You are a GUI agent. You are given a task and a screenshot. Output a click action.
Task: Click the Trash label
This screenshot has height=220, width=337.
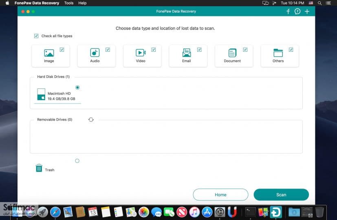tap(50, 170)
